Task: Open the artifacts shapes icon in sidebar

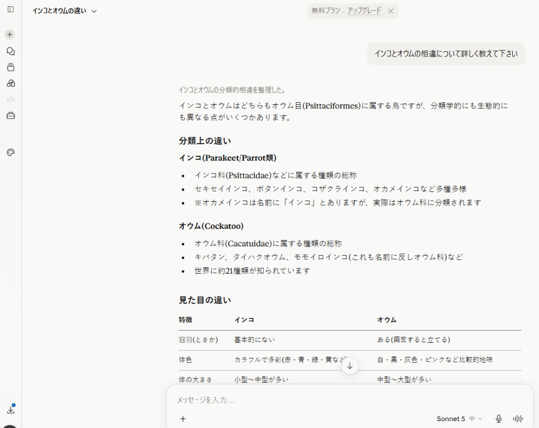Action: point(11,83)
